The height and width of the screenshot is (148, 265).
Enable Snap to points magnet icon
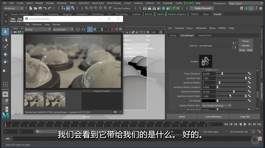pyautogui.click(x=96, y=8)
